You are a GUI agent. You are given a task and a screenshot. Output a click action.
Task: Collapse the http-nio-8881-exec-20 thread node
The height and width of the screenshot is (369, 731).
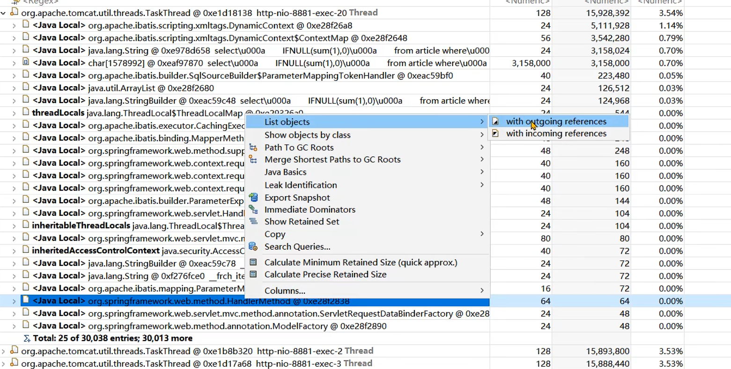click(4, 13)
